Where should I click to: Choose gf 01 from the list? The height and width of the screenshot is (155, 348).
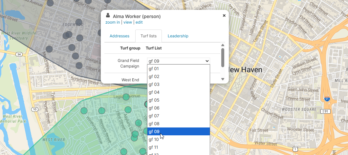coord(179,68)
